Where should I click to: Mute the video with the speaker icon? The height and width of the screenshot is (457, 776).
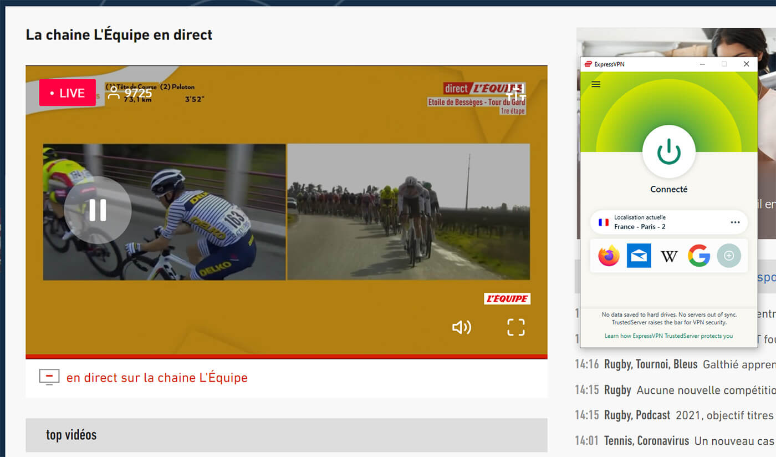click(x=462, y=327)
